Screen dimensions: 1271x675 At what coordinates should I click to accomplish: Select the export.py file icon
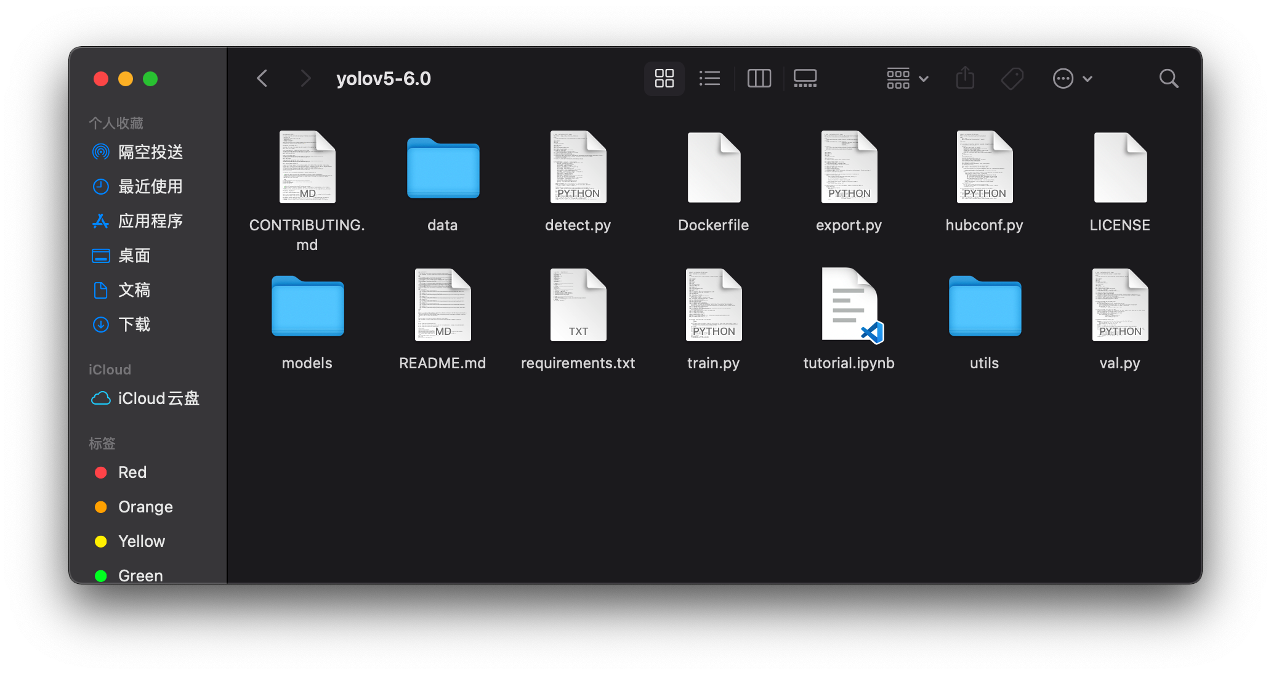point(849,167)
